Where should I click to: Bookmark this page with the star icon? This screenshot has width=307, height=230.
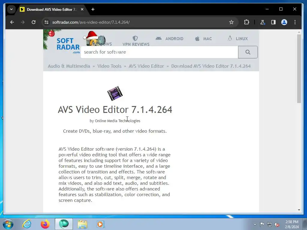pyautogui.click(x=231, y=22)
